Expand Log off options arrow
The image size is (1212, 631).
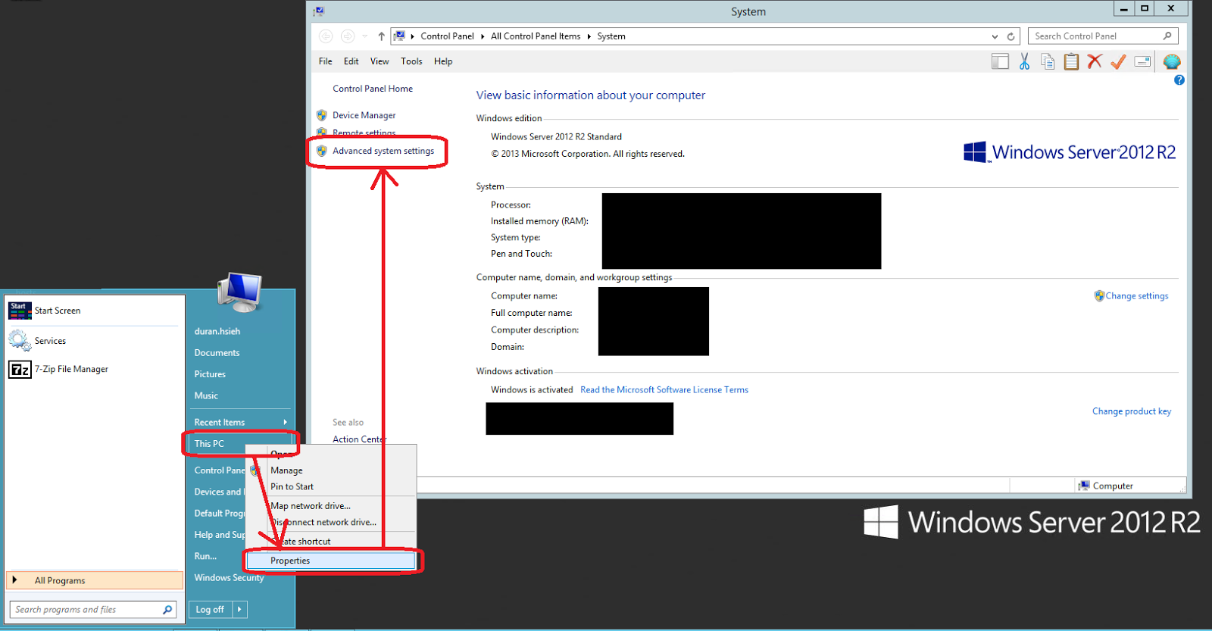pos(239,609)
